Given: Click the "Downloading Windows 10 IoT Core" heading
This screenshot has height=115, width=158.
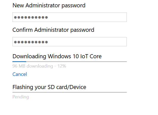Looking at the screenshot, I should point(57,56).
